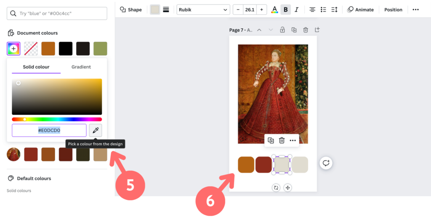This screenshot has height=220, width=431.
Task: Move page up with the chevron arrow
Action: click(x=259, y=30)
